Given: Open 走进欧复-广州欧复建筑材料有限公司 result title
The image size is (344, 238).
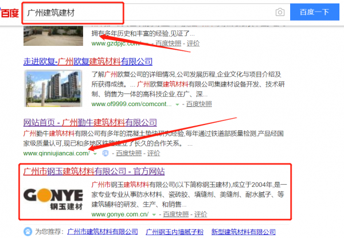Looking at the screenshot, I should 88,61.
